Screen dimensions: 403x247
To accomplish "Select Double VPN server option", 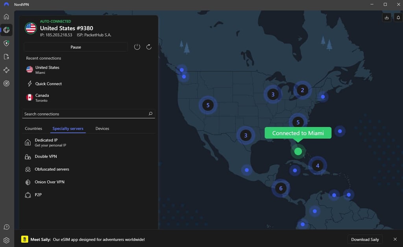I will pos(89,156).
